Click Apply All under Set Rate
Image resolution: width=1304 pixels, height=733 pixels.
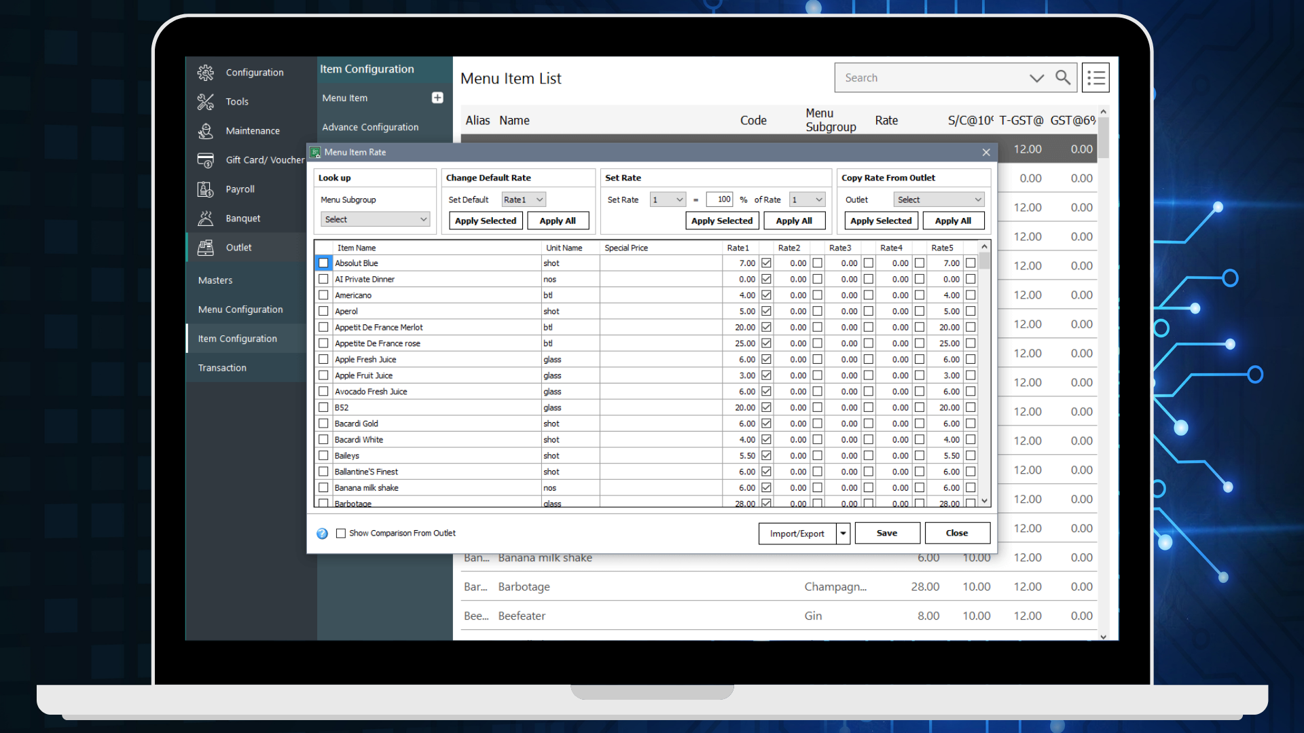pos(794,221)
